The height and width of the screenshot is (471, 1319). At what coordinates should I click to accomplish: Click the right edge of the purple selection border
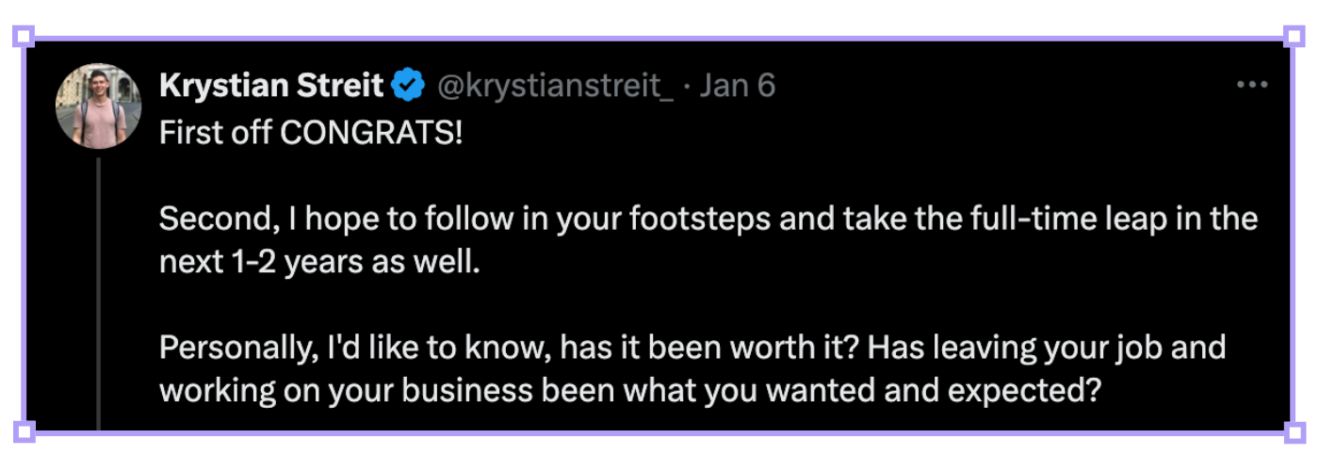1294,235
